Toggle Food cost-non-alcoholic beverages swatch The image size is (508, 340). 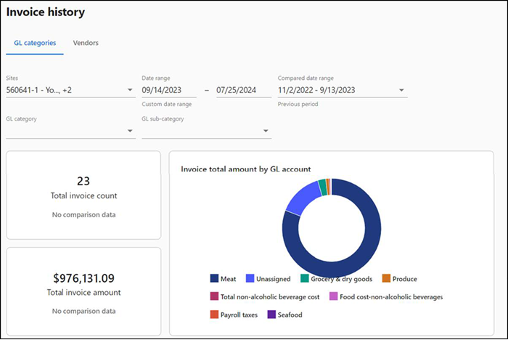(333, 296)
